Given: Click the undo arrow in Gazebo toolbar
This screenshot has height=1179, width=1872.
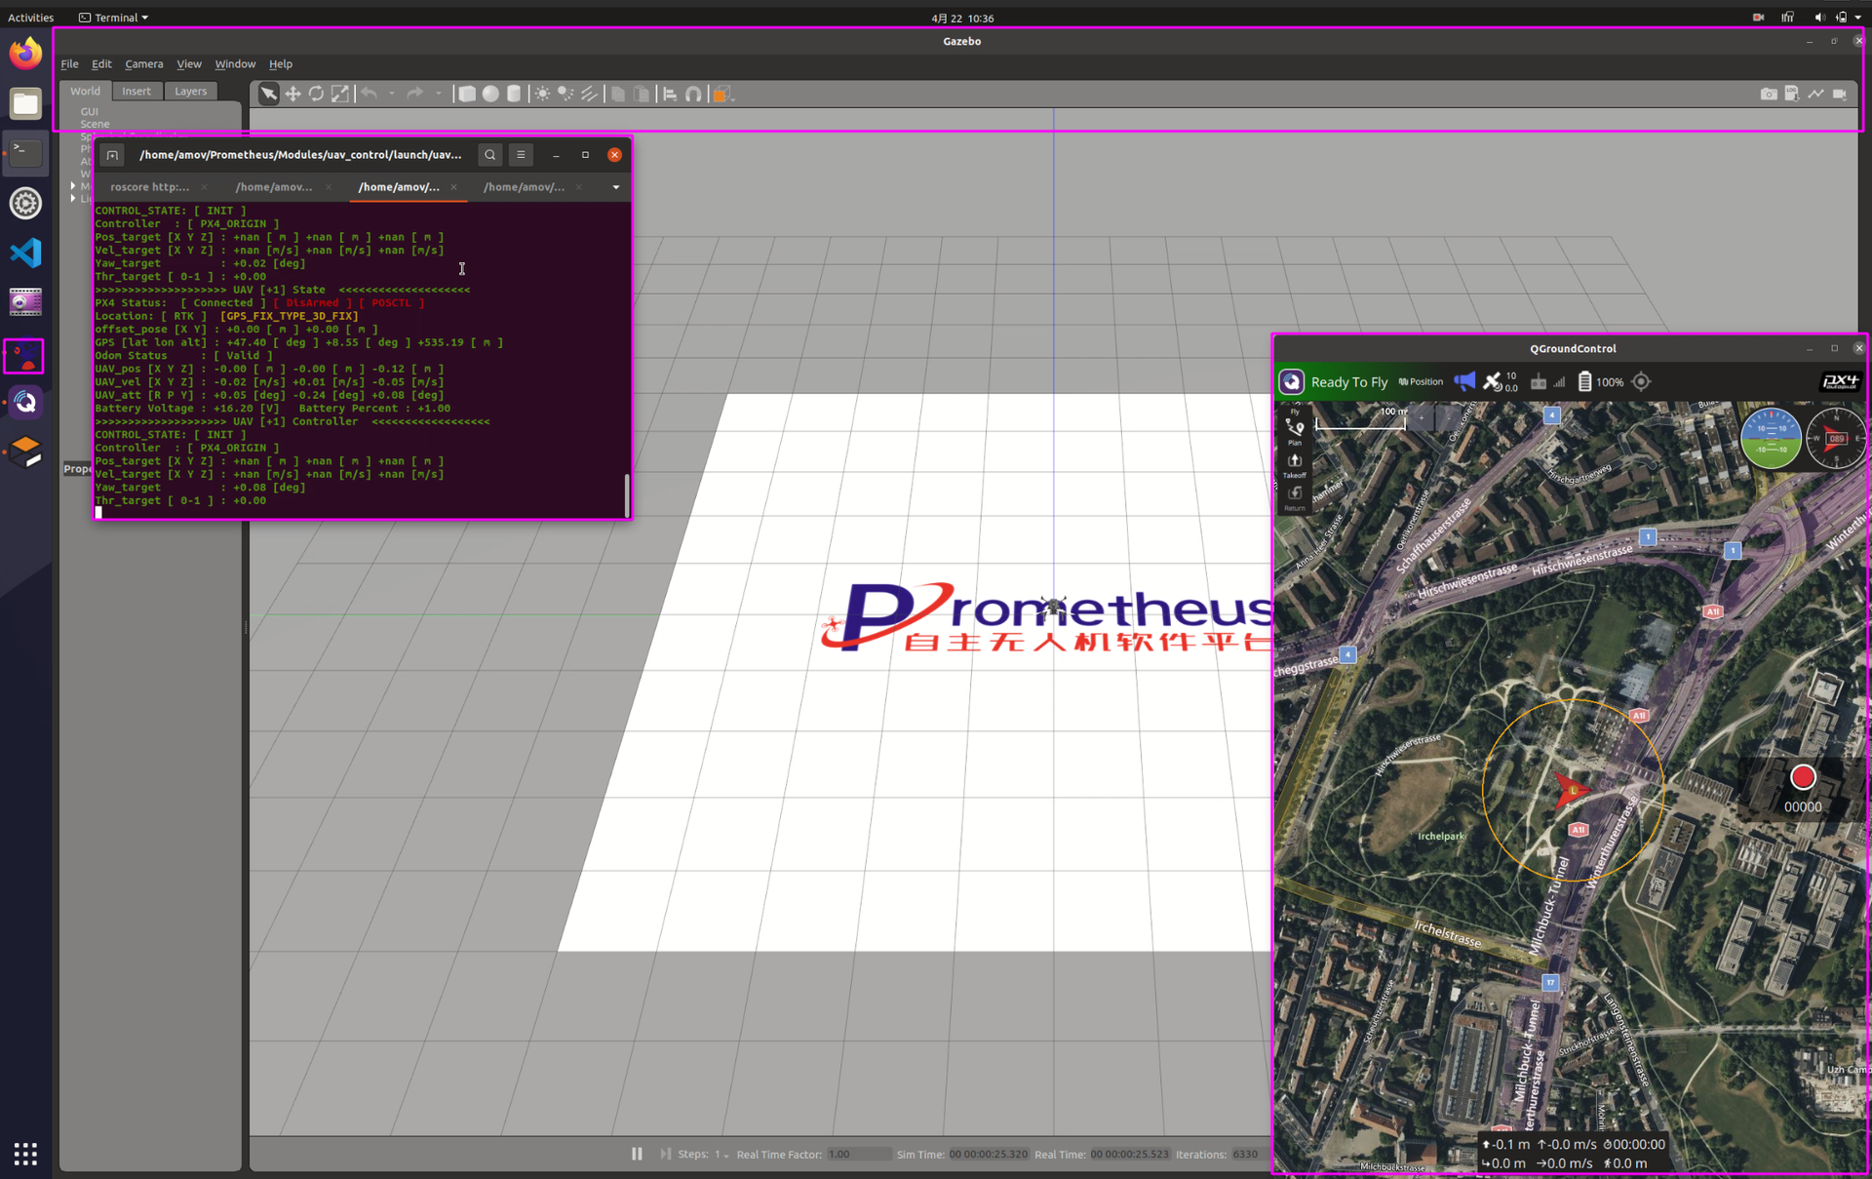Looking at the screenshot, I should pos(369,94).
